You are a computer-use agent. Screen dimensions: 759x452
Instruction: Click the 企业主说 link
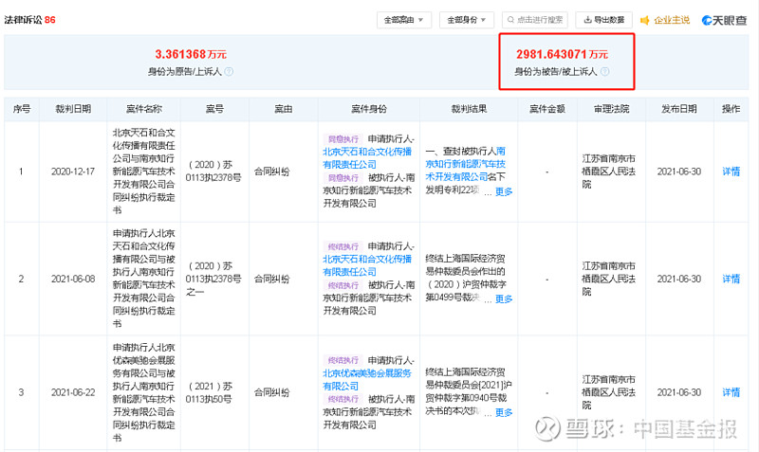(672, 20)
